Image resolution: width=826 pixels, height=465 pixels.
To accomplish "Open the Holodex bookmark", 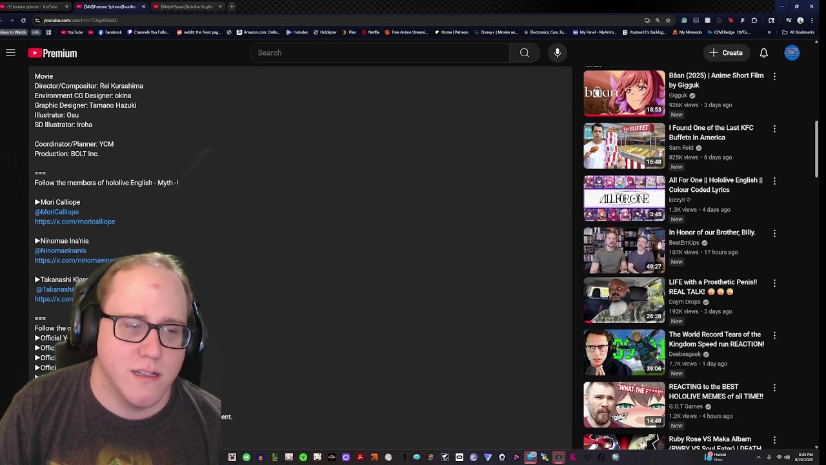I will click(x=297, y=32).
